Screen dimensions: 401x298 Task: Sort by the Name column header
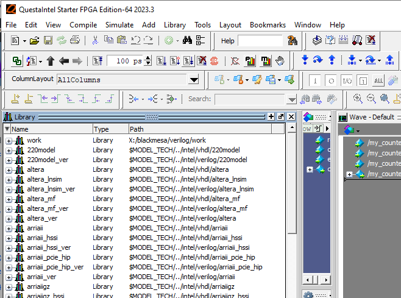tap(51, 129)
